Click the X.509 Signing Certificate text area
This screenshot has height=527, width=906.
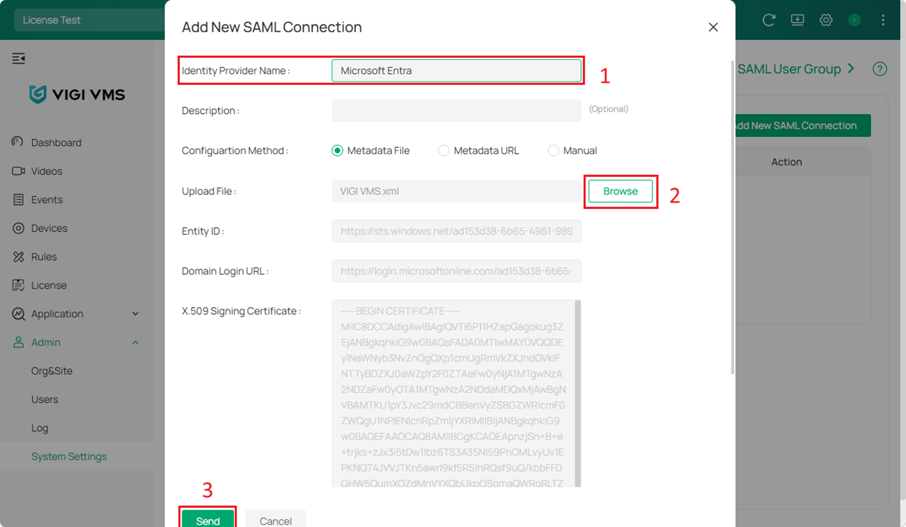point(453,393)
